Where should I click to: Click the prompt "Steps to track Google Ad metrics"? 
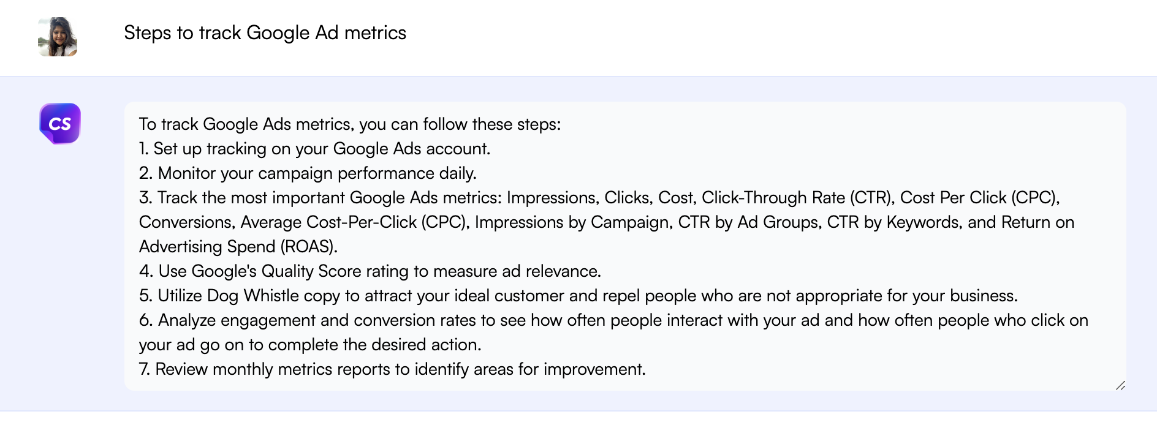click(265, 33)
